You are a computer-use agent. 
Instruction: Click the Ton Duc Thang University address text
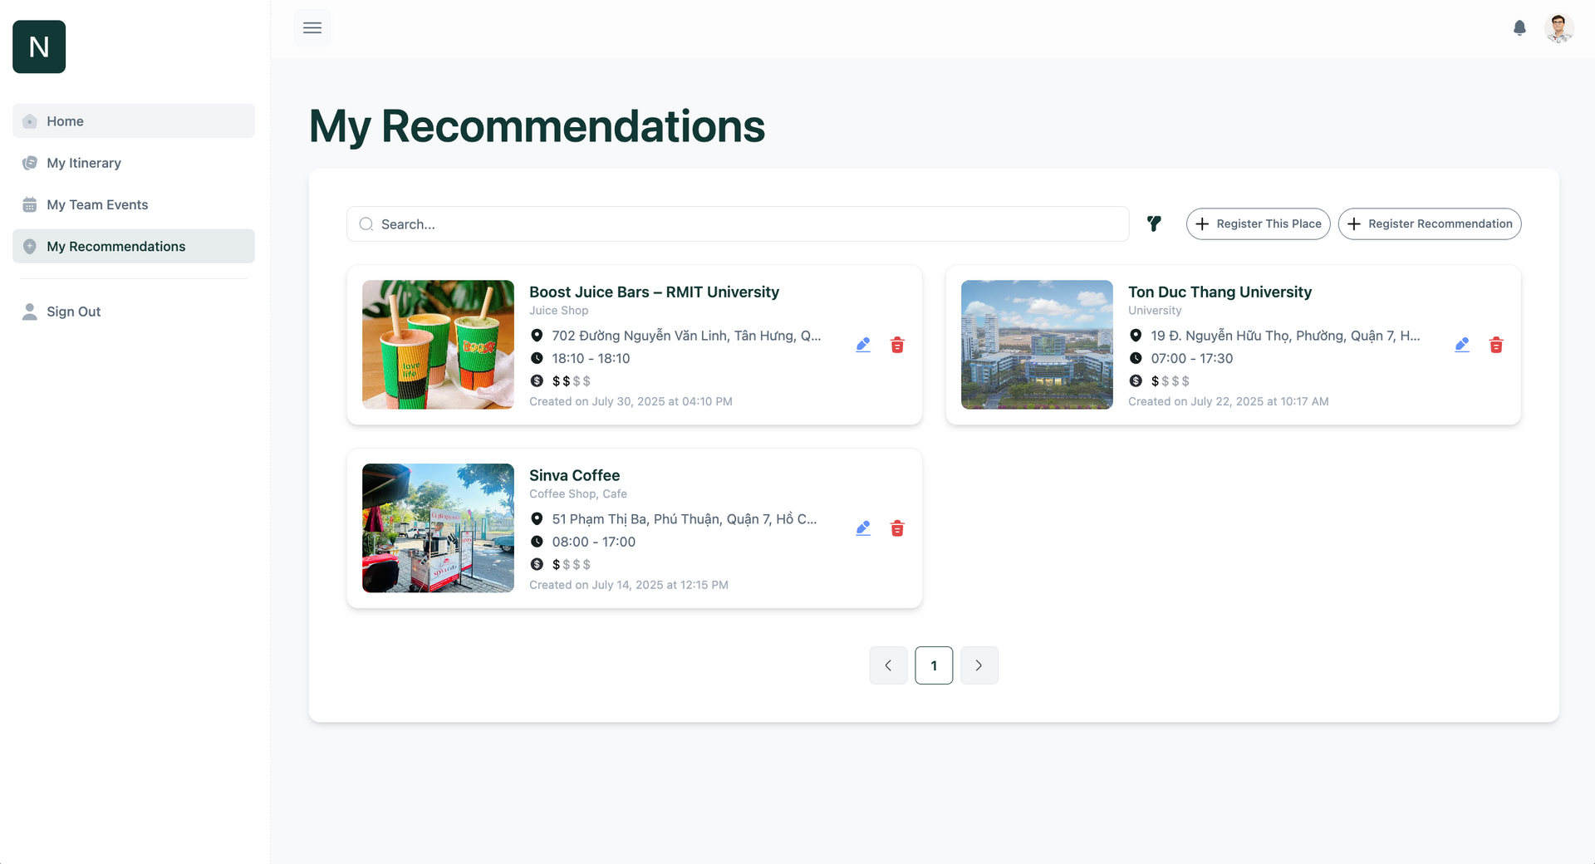[x=1285, y=336]
